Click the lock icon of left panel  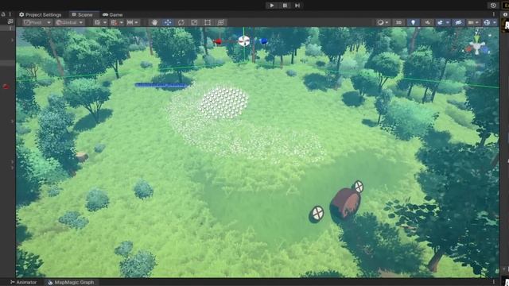coord(3,14)
